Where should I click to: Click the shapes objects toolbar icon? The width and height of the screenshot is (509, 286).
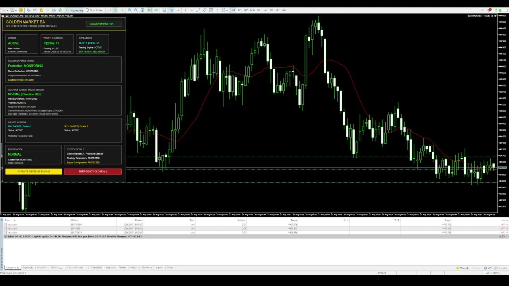[223, 10]
